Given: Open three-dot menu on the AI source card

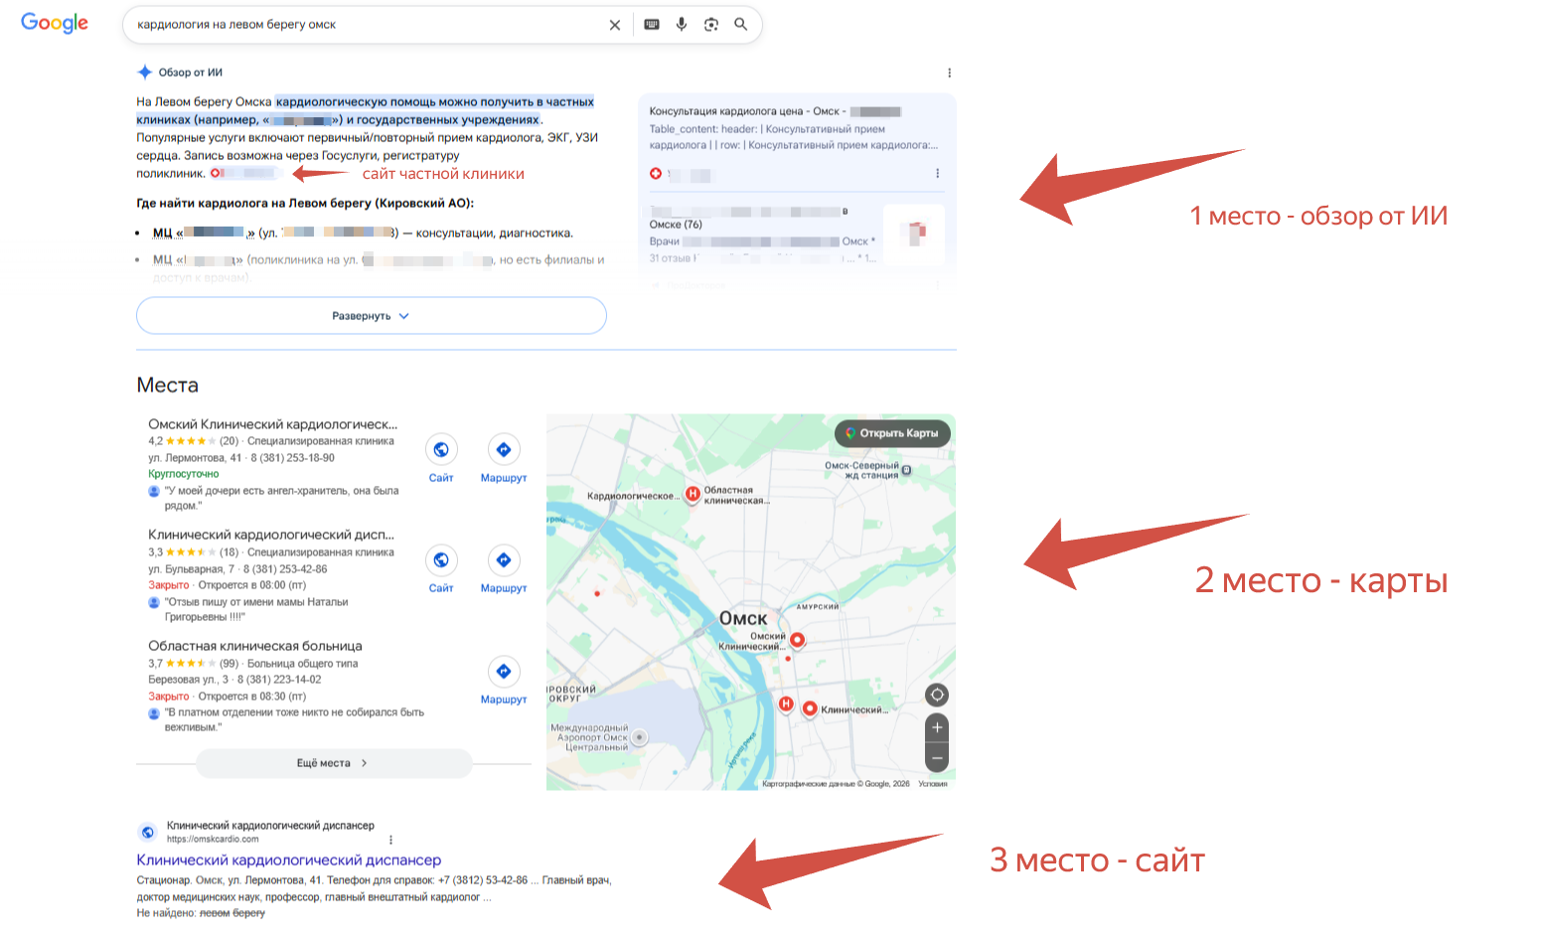Looking at the screenshot, I should pos(938,174).
